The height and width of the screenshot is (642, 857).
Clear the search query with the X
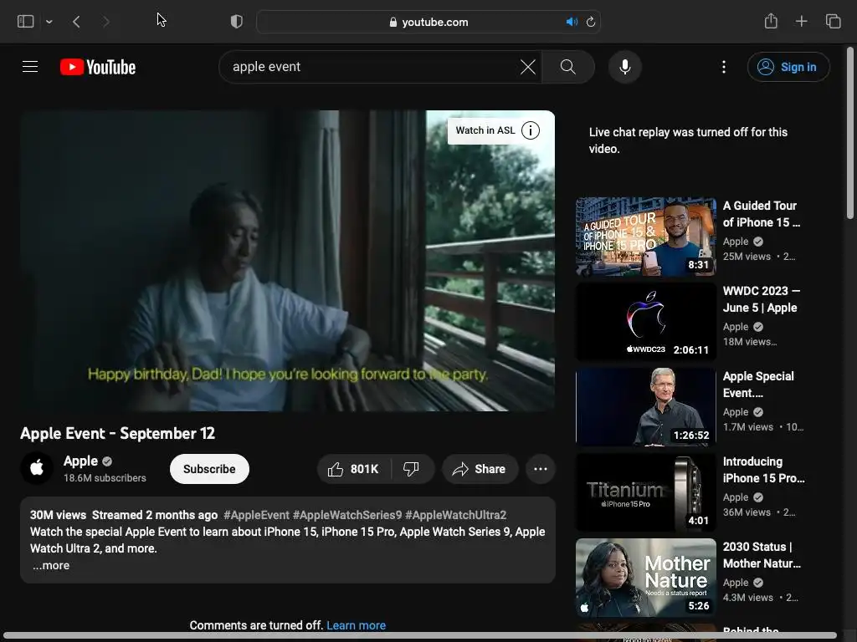click(x=528, y=67)
